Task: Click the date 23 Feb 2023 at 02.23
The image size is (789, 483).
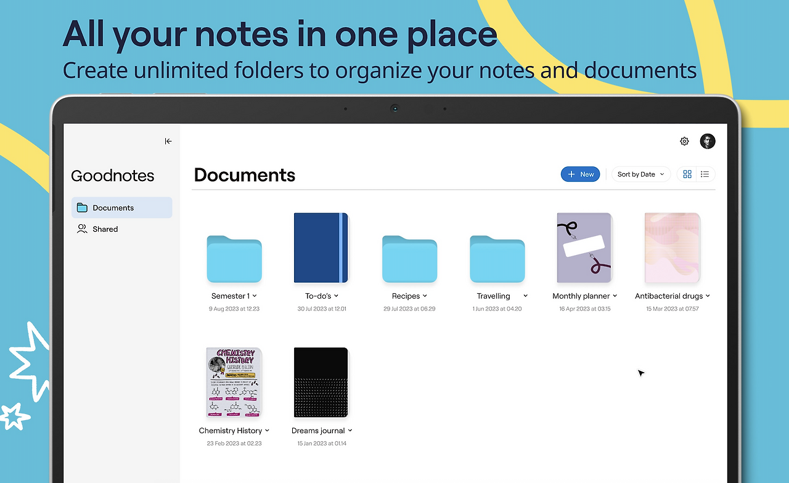Action: tap(234, 444)
